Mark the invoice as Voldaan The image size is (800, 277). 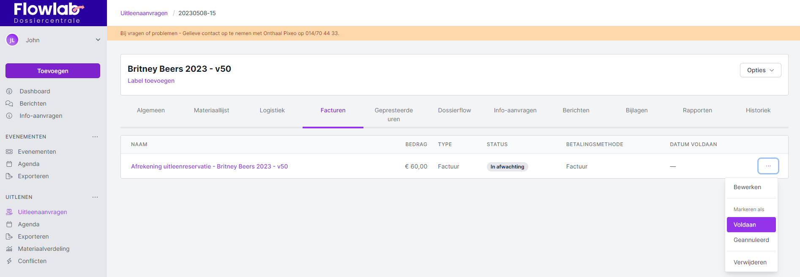point(751,225)
